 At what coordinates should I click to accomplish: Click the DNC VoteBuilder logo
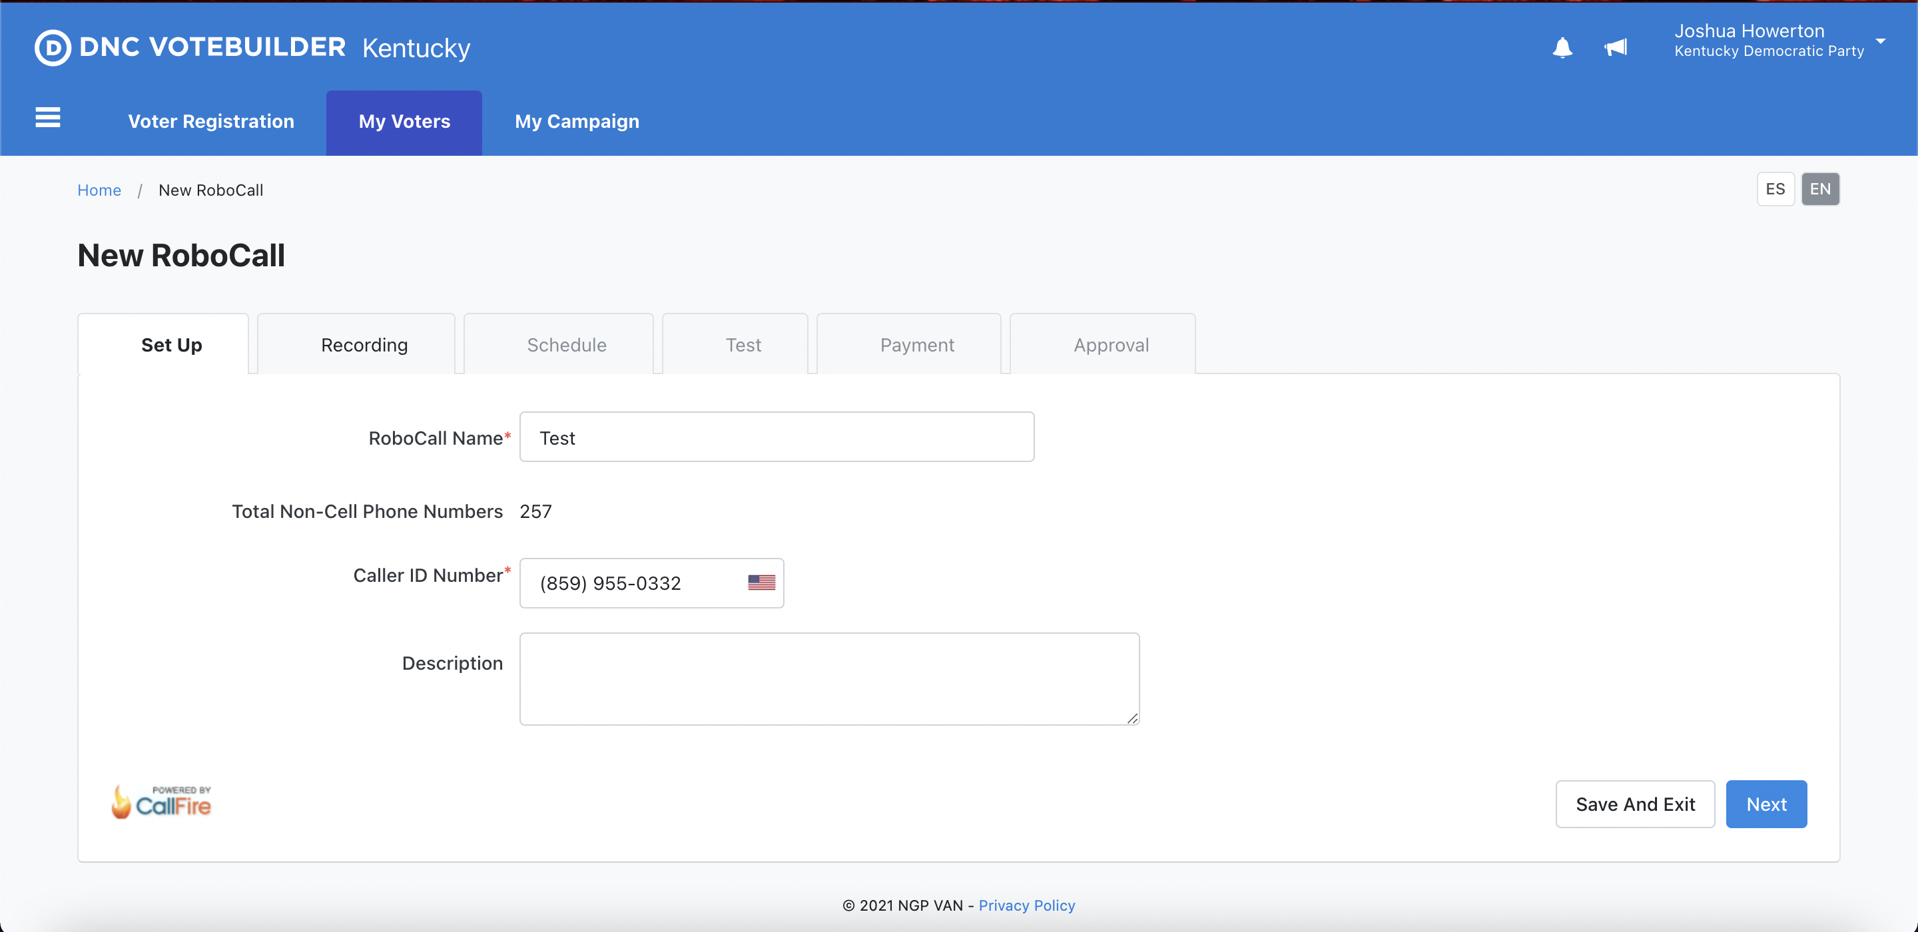pos(190,48)
